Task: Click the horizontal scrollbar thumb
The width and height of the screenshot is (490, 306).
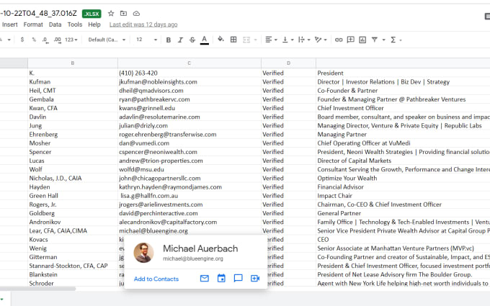Action: (x=37, y=289)
